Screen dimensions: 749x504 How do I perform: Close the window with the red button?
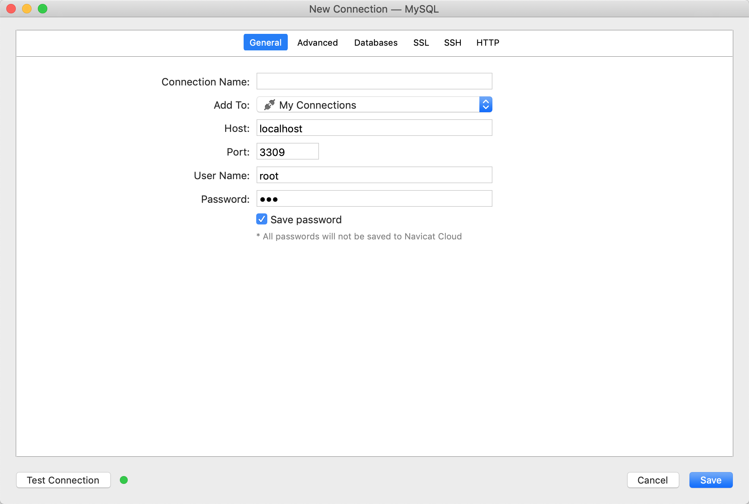pos(11,9)
